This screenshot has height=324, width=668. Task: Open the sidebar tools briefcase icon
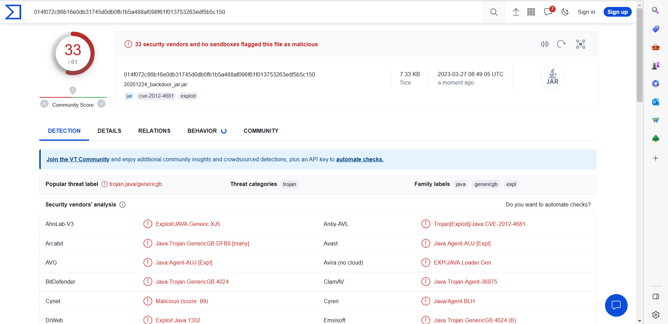coord(655,47)
